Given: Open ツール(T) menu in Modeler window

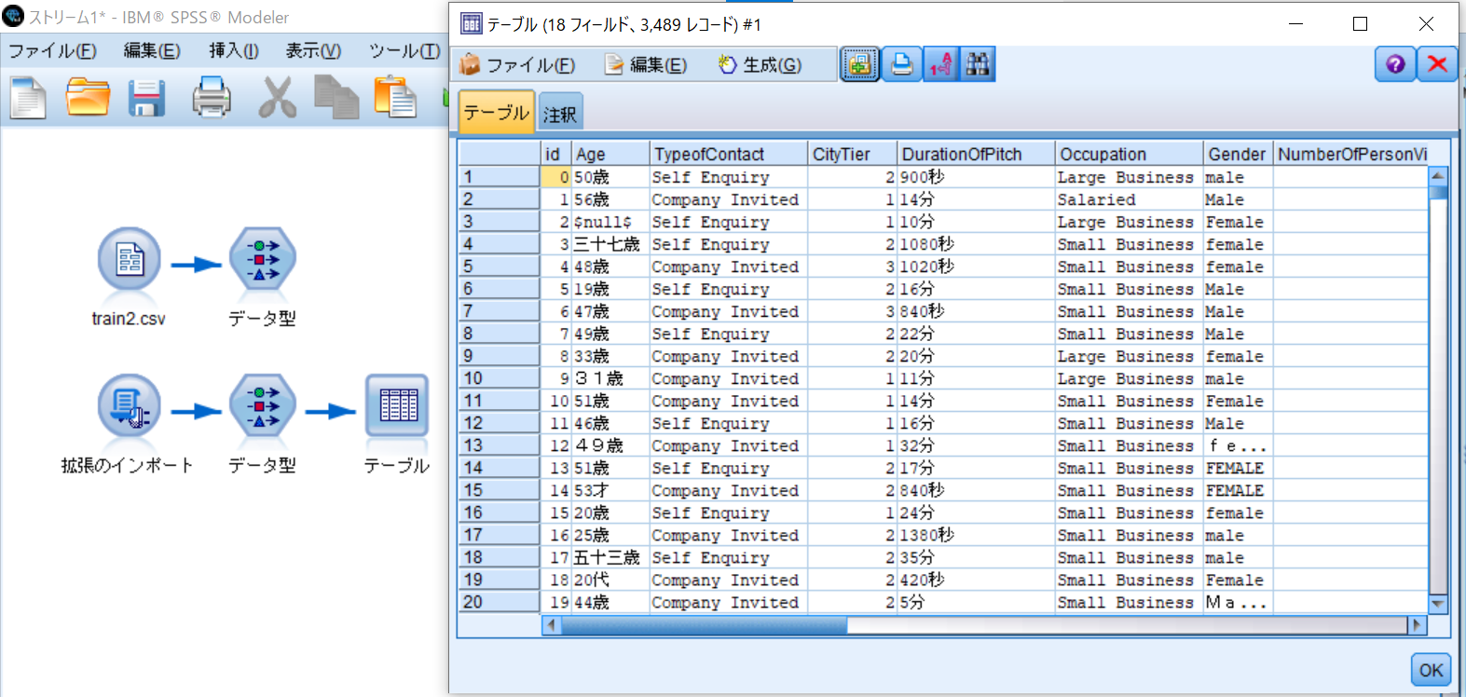Looking at the screenshot, I should (404, 51).
